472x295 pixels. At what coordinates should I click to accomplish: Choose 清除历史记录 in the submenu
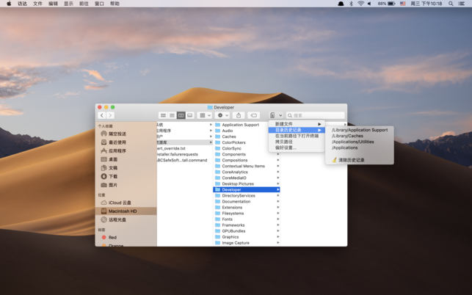(x=351, y=160)
